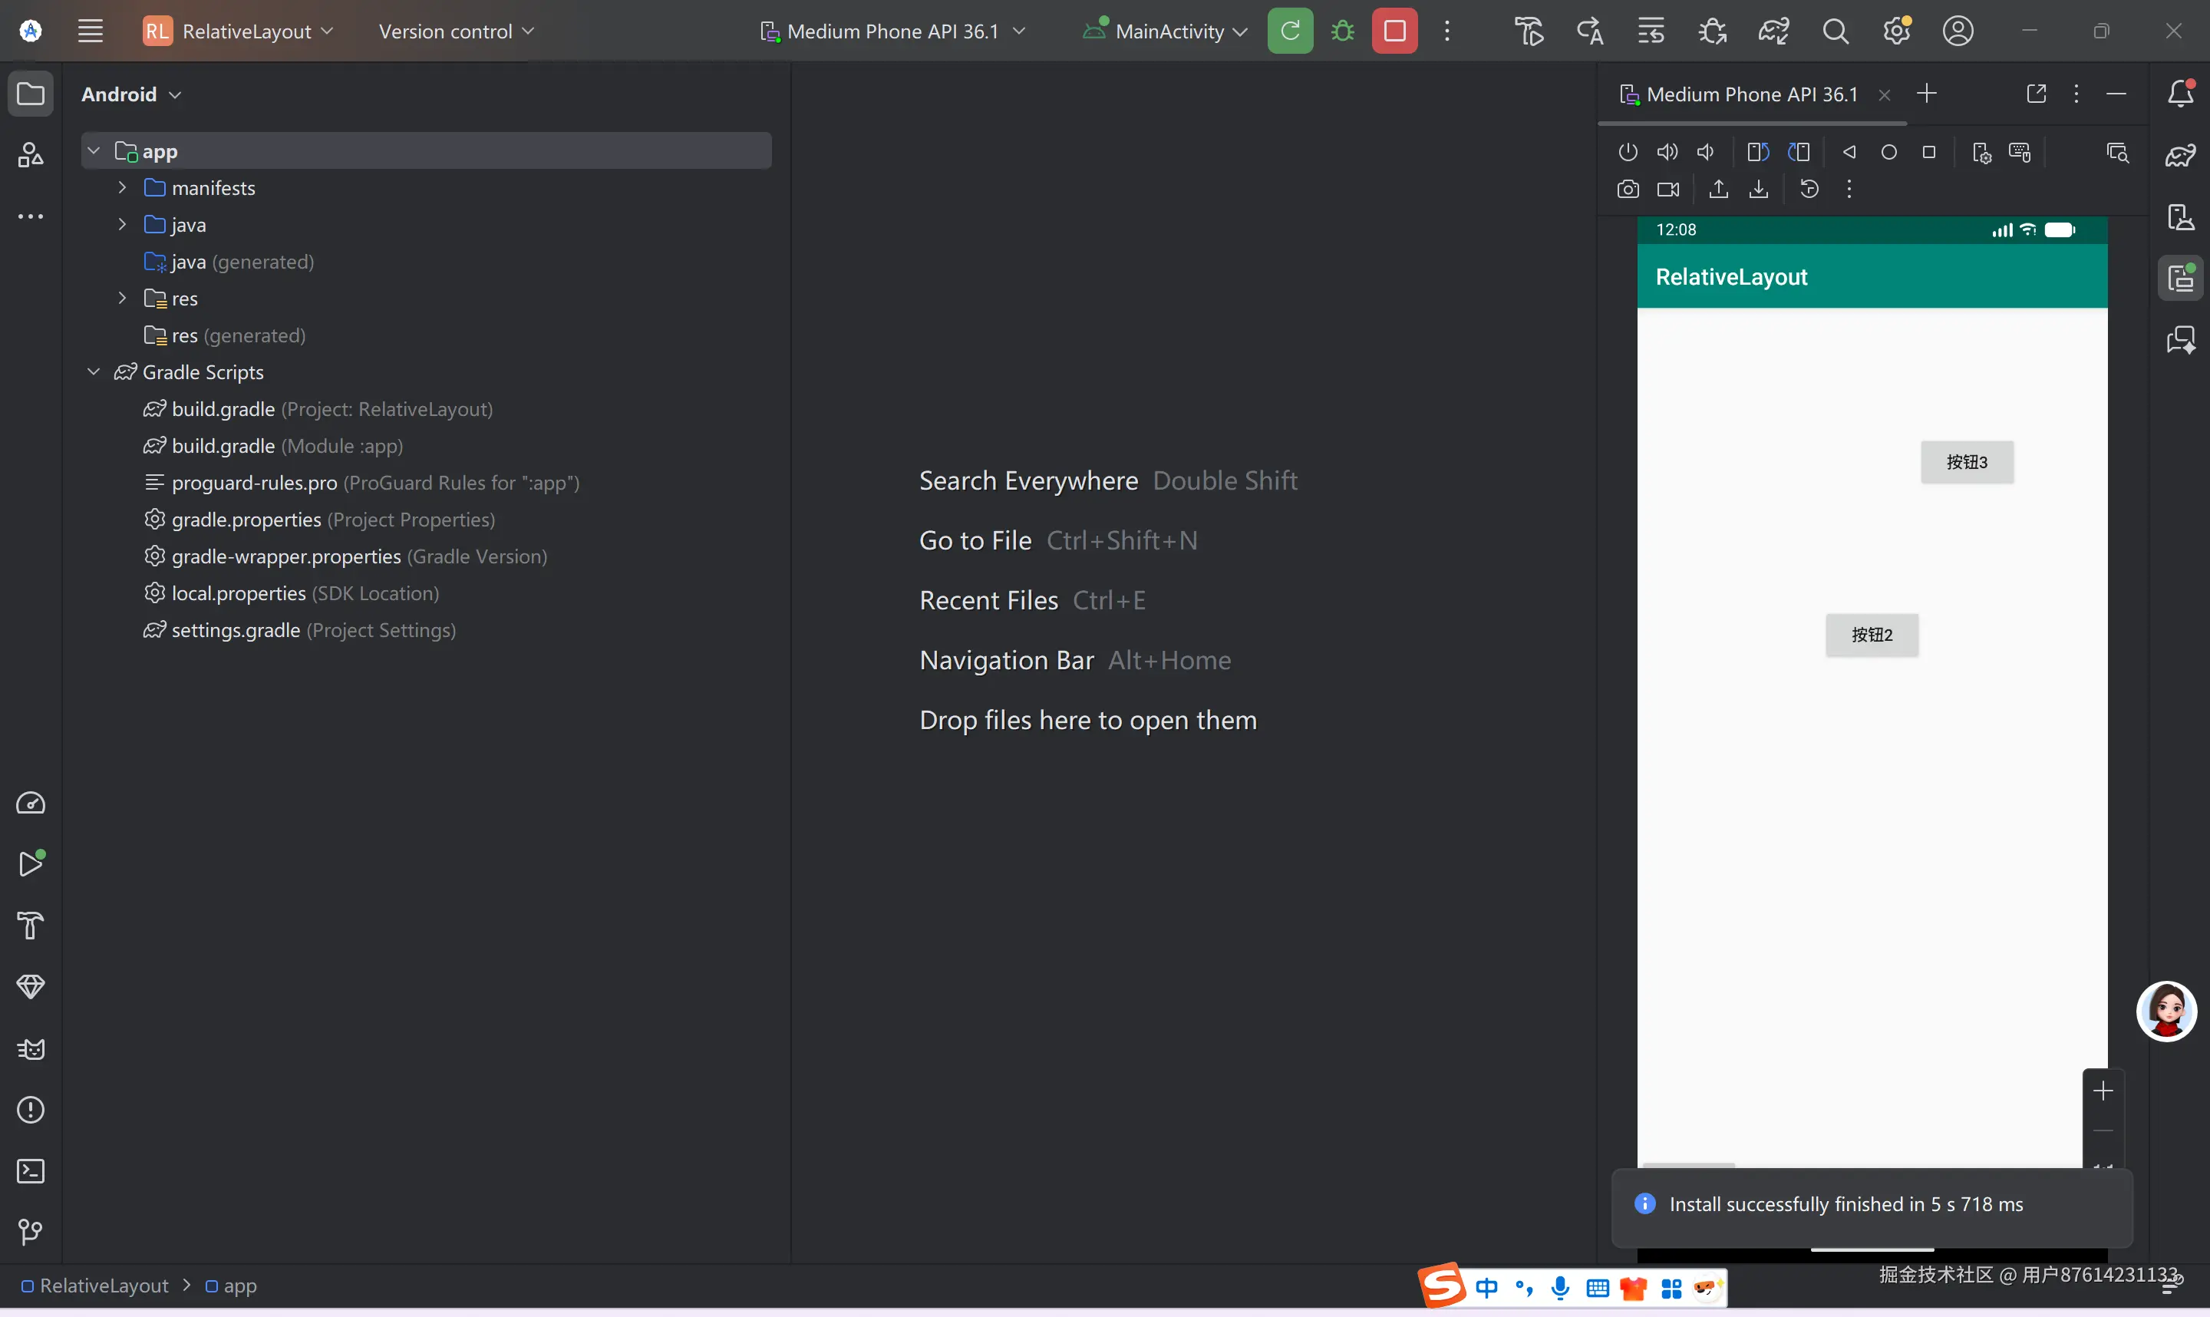
Task: Expand the manifests folder
Action: [123, 187]
